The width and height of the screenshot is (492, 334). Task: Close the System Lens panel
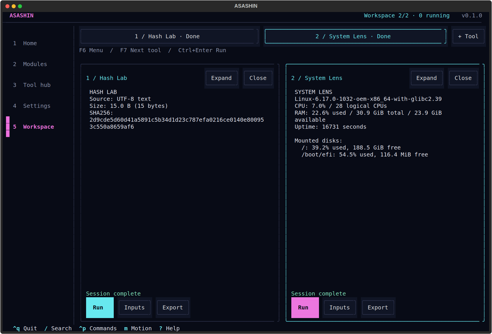tap(463, 78)
